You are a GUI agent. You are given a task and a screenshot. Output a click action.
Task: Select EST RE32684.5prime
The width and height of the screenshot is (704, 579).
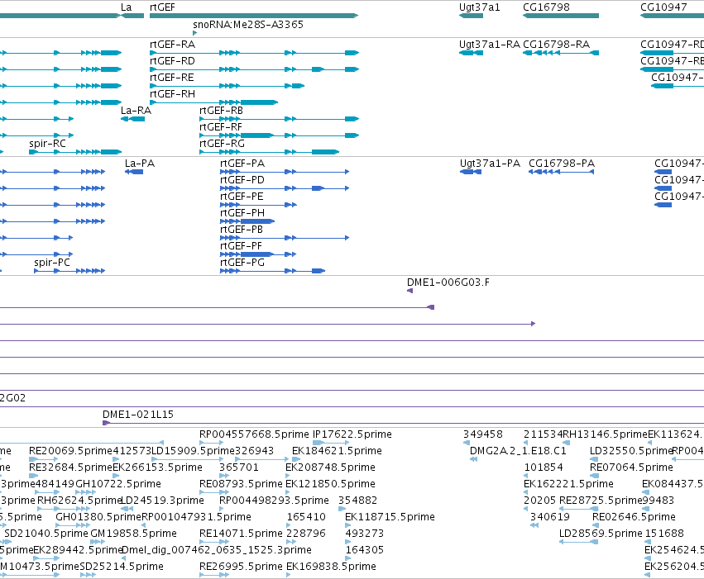pos(70,467)
